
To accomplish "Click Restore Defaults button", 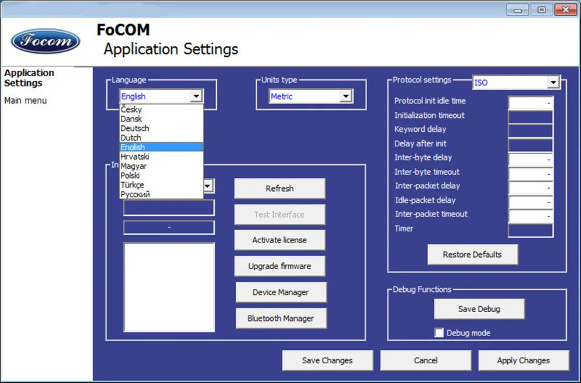I will (472, 254).
